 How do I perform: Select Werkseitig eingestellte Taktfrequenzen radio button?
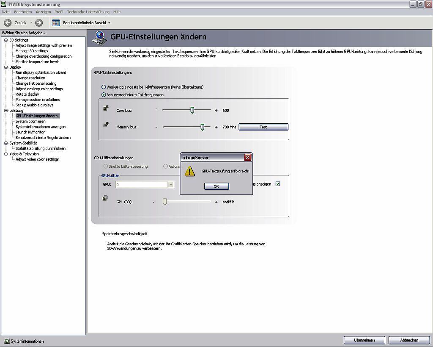104,87
